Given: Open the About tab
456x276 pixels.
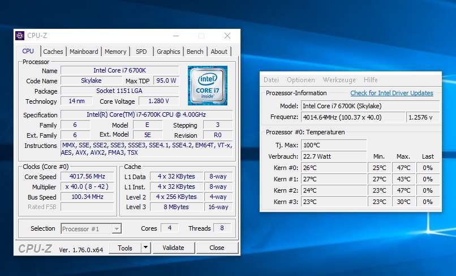Looking at the screenshot, I should click(x=219, y=52).
